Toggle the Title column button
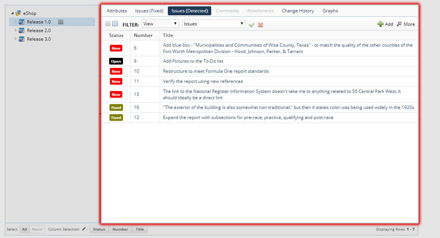 tap(140, 229)
